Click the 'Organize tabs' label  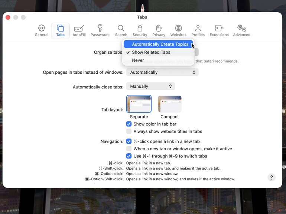point(108,52)
